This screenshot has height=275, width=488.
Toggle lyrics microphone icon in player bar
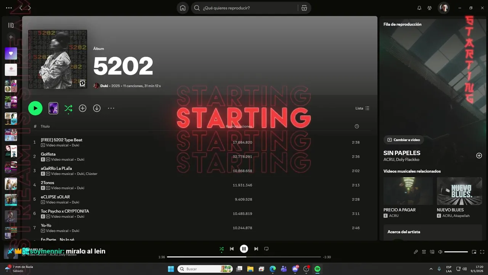tap(416, 252)
